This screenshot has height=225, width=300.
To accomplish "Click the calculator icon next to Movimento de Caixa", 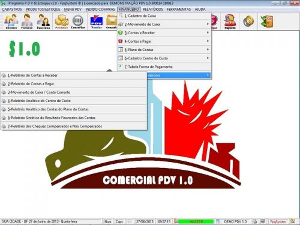I will (121, 24).
